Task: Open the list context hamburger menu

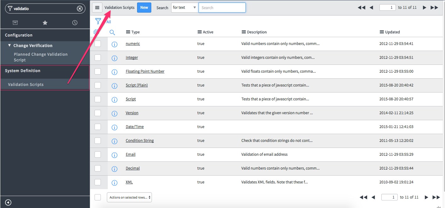Action: point(97,7)
